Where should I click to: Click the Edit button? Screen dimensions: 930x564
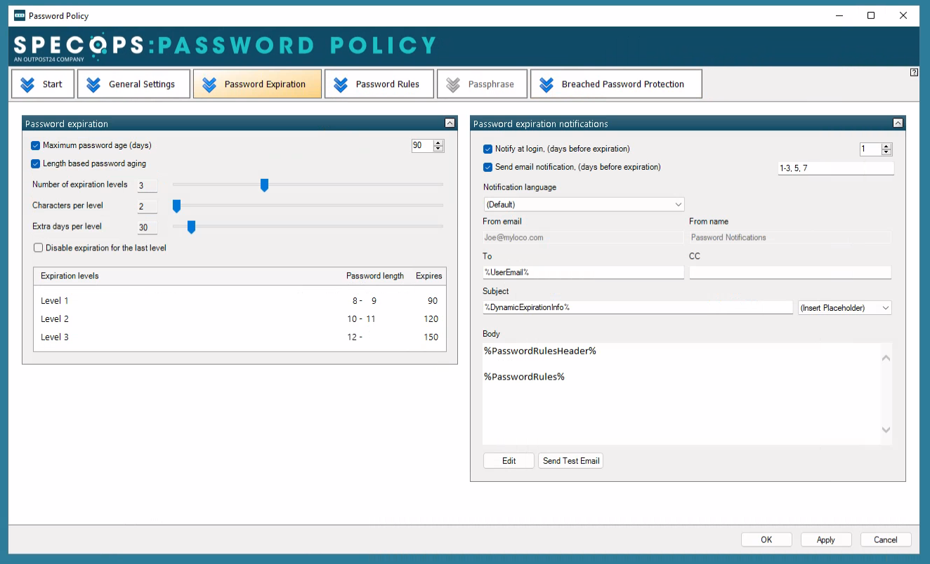pos(509,461)
